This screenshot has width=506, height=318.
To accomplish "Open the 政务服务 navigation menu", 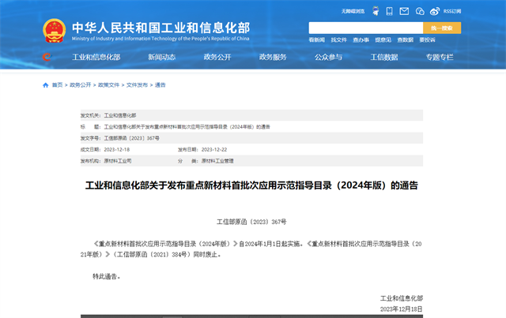I will 273,58.
